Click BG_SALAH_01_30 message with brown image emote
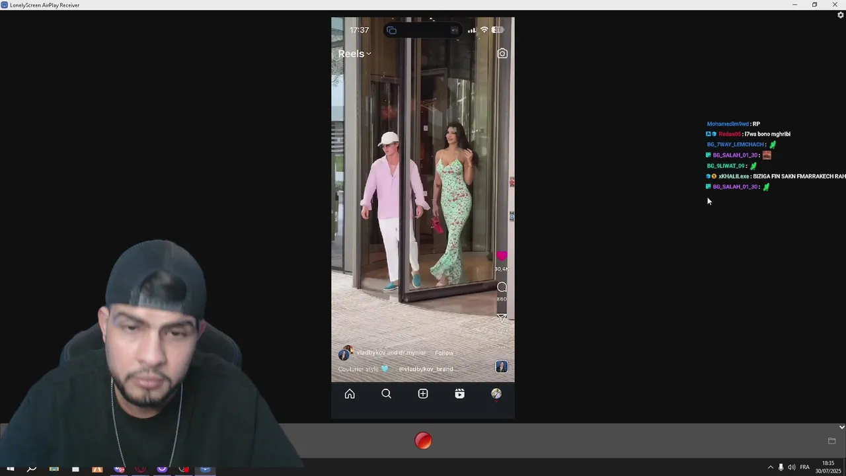Viewport: 846px width, 476px height. (739, 155)
